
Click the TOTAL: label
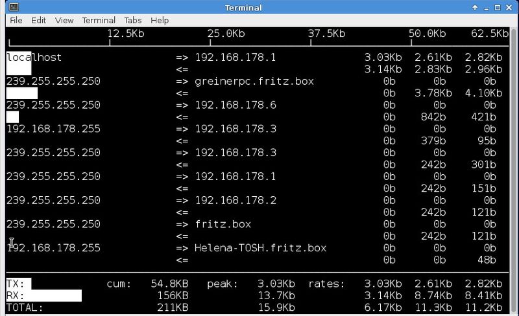point(25,308)
